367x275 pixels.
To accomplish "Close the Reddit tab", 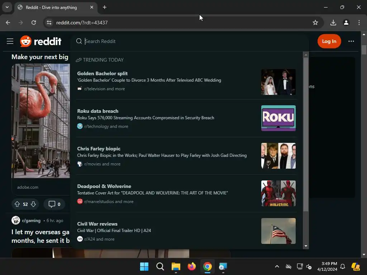I will pos(92,7).
